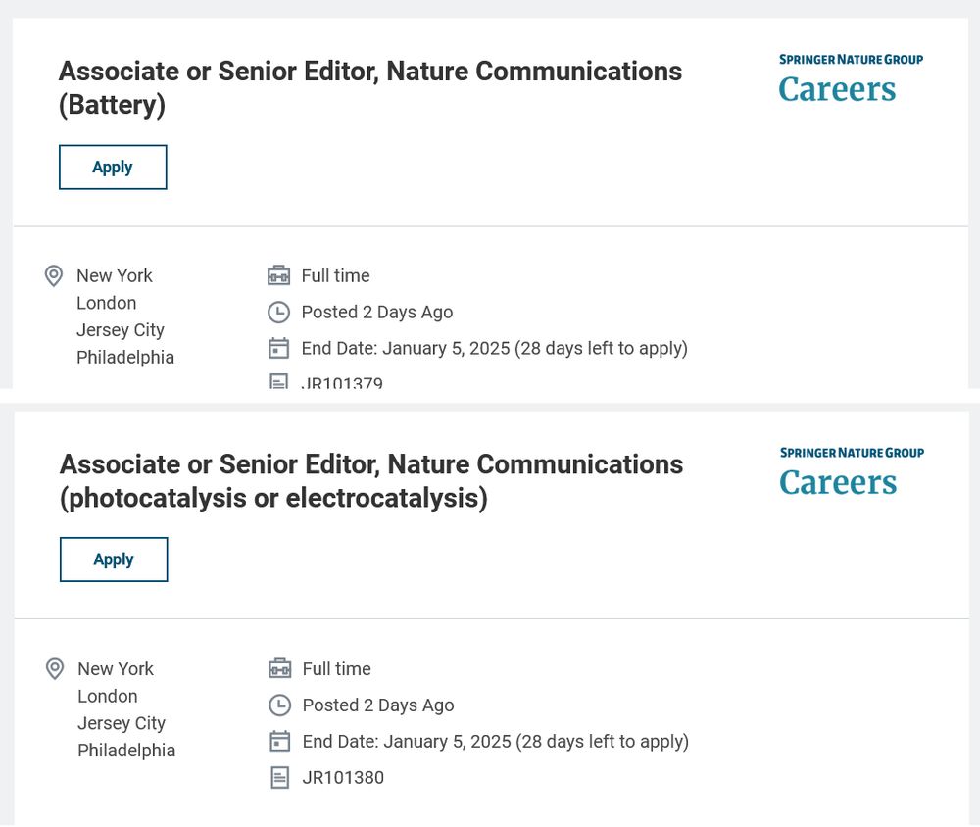The height and width of the screenshot is (827, 980).
Task: Apply to the Battery editor position
Action: [x=113, y=167]
